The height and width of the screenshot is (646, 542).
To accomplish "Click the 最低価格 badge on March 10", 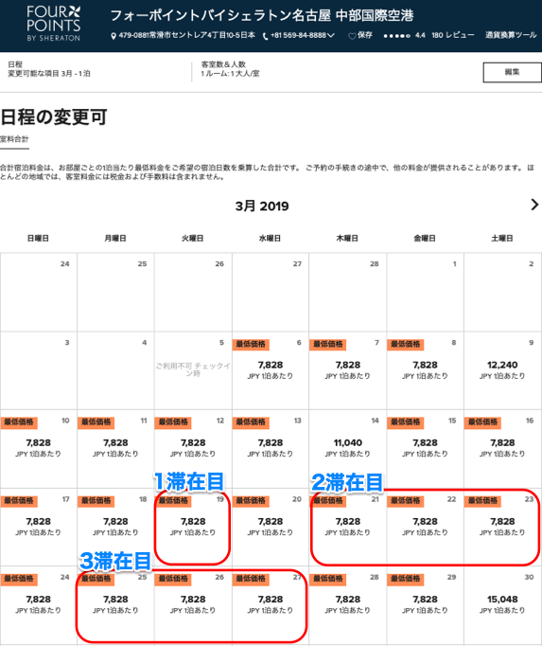I will pos(19,422).
